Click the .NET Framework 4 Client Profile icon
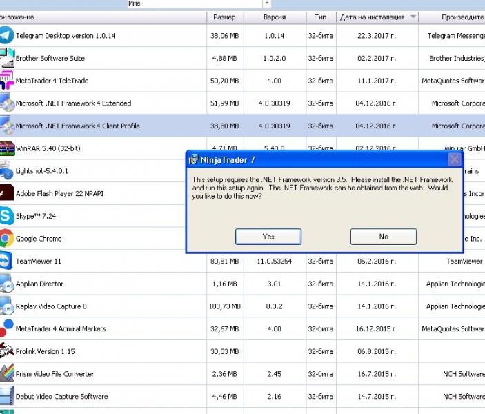 [x=7, y=126]
